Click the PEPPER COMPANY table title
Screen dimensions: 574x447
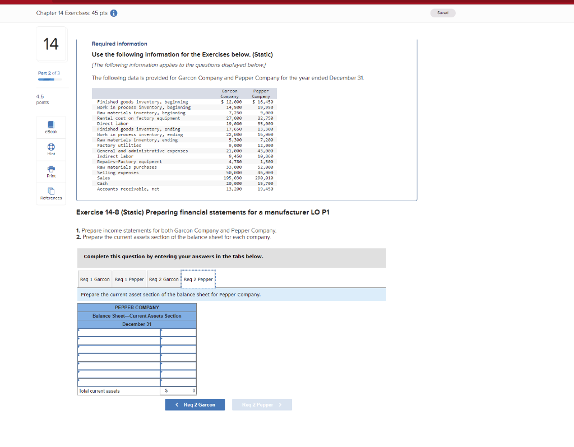[137, 308]
